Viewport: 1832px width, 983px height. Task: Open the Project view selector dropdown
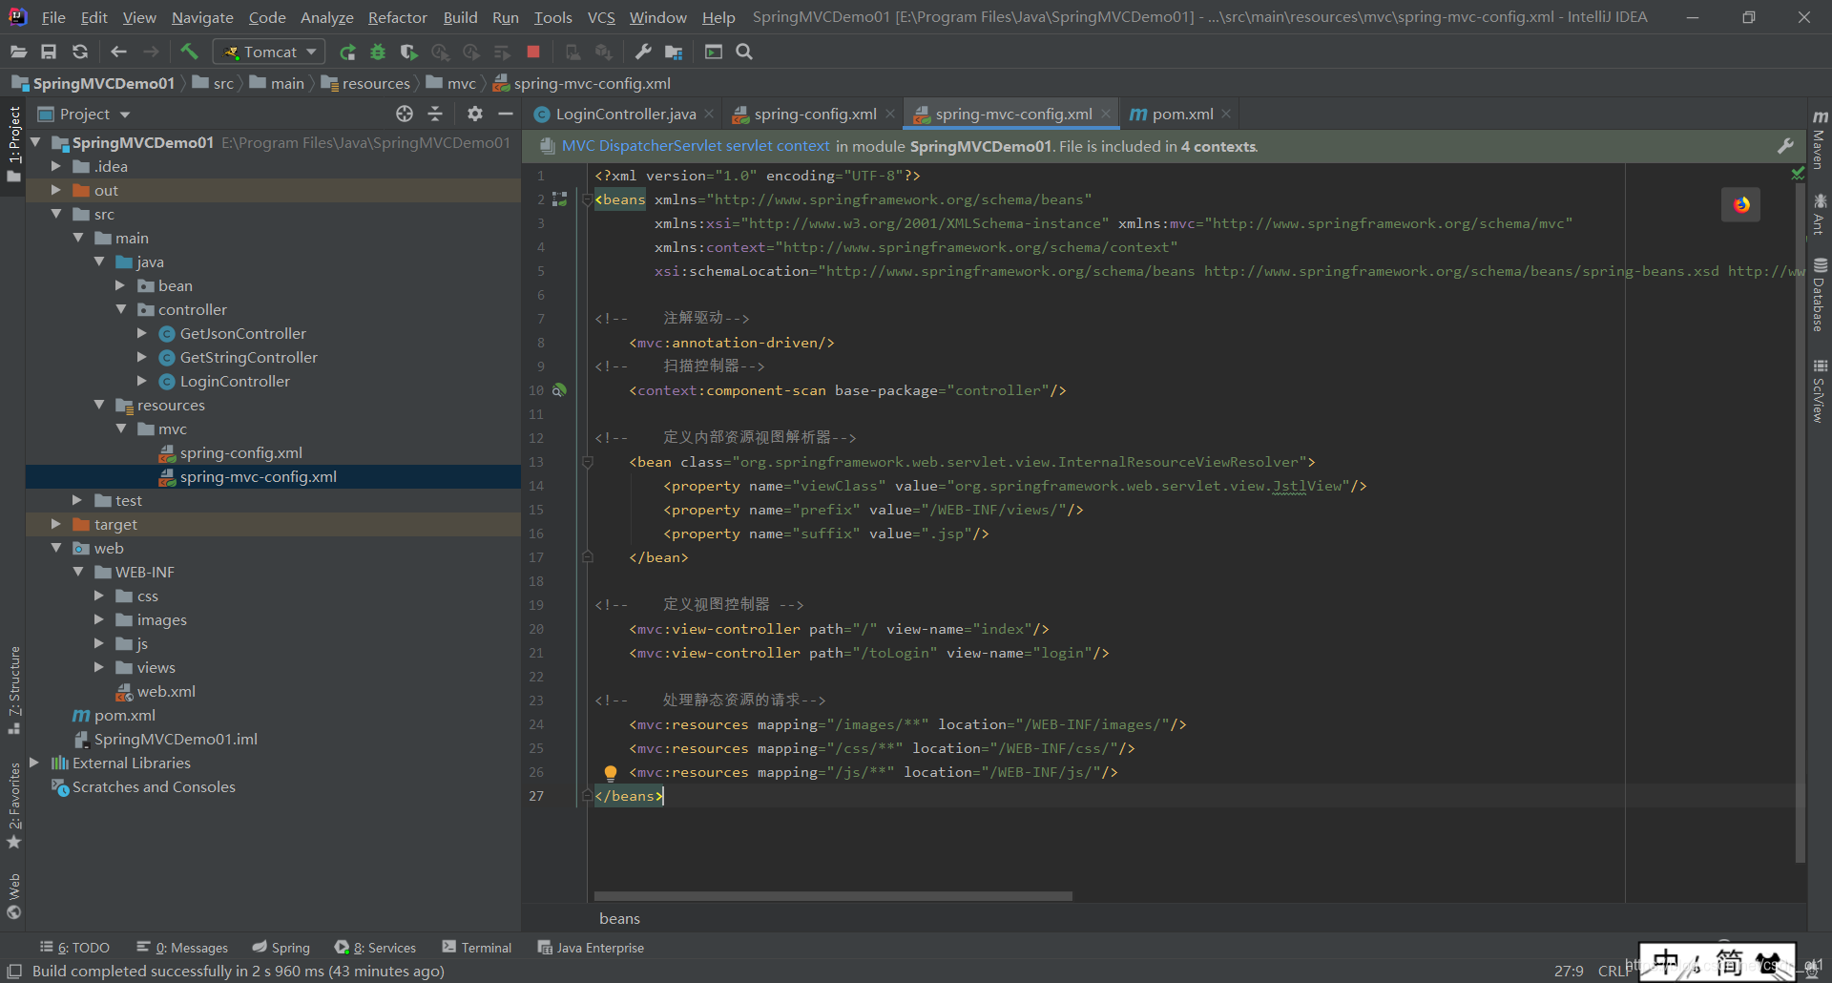[85, 114]
